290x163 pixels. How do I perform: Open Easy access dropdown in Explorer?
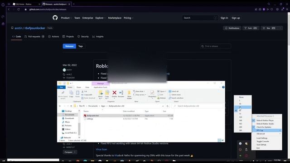pos(140,95)
